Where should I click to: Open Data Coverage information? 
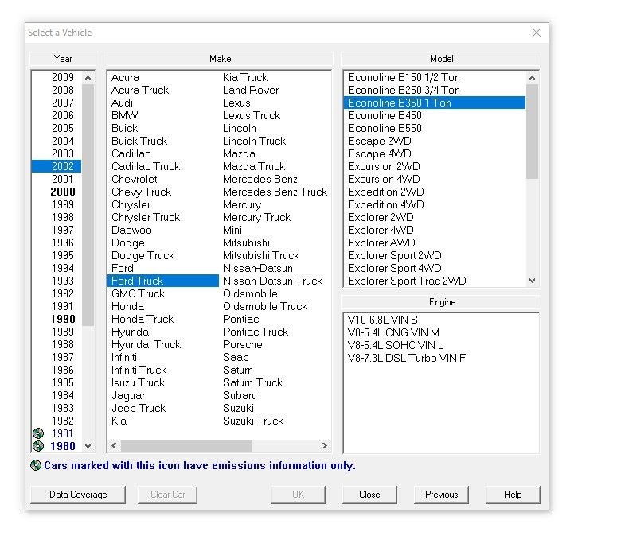(x=78, y=495)
